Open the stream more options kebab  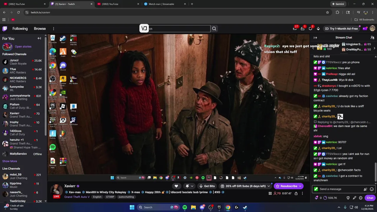point(302,193)
